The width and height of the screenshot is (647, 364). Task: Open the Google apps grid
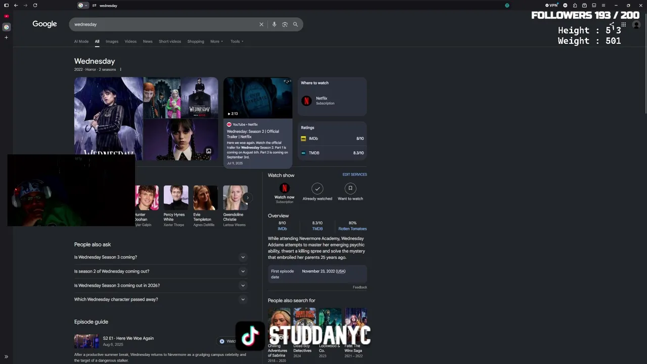coord(623,24)
